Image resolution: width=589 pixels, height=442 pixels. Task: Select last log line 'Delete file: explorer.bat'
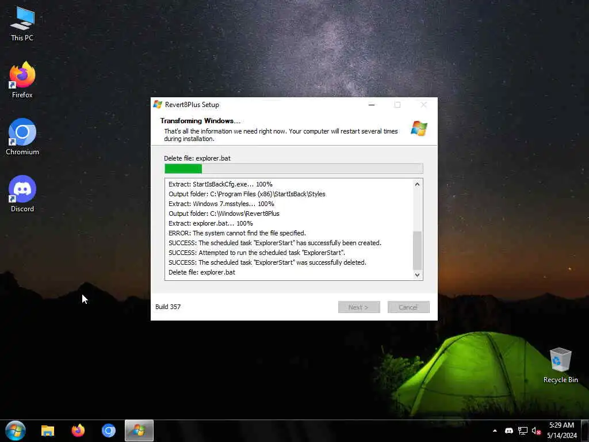click(202, 272)
